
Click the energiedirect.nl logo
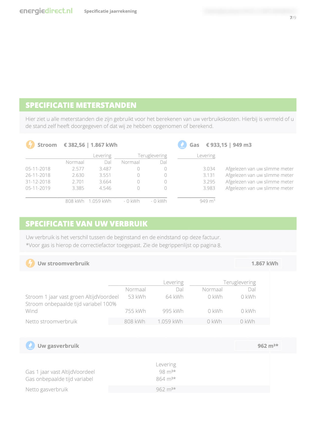[46, 11]
